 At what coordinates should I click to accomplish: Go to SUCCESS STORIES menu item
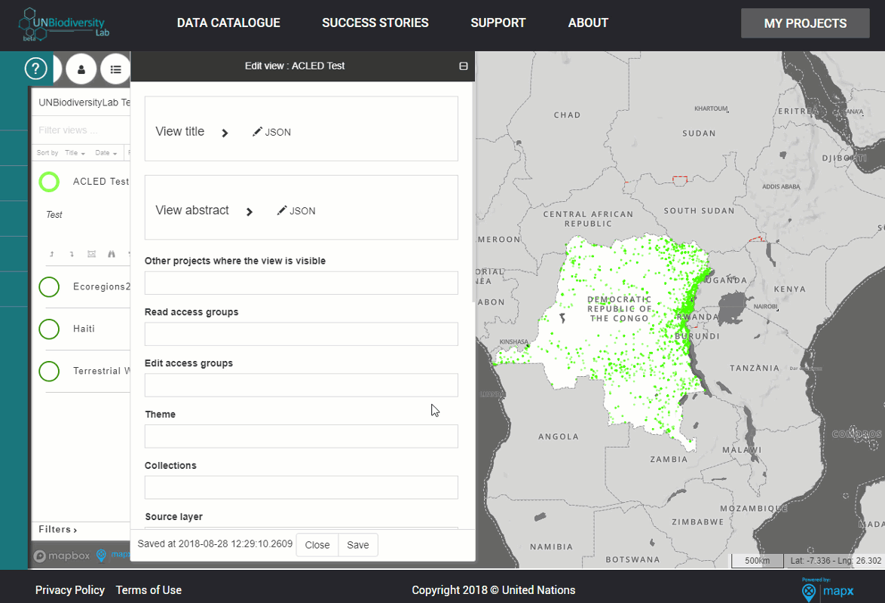click(x=375, y=23)
